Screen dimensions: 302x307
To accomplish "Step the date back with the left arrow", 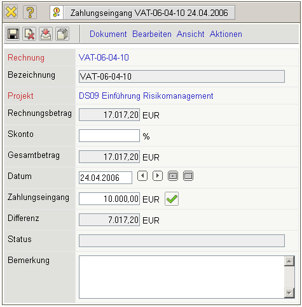I will coord(142,176).
